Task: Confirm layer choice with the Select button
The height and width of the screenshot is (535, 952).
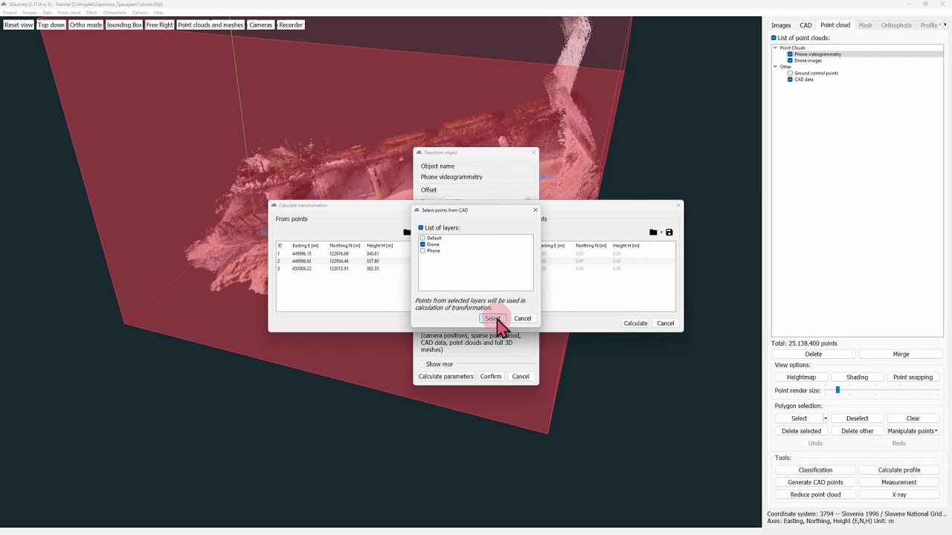Action: [x=493, y=318]
